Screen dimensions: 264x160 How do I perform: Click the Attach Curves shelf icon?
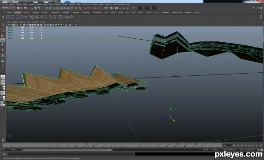(32, 17)
